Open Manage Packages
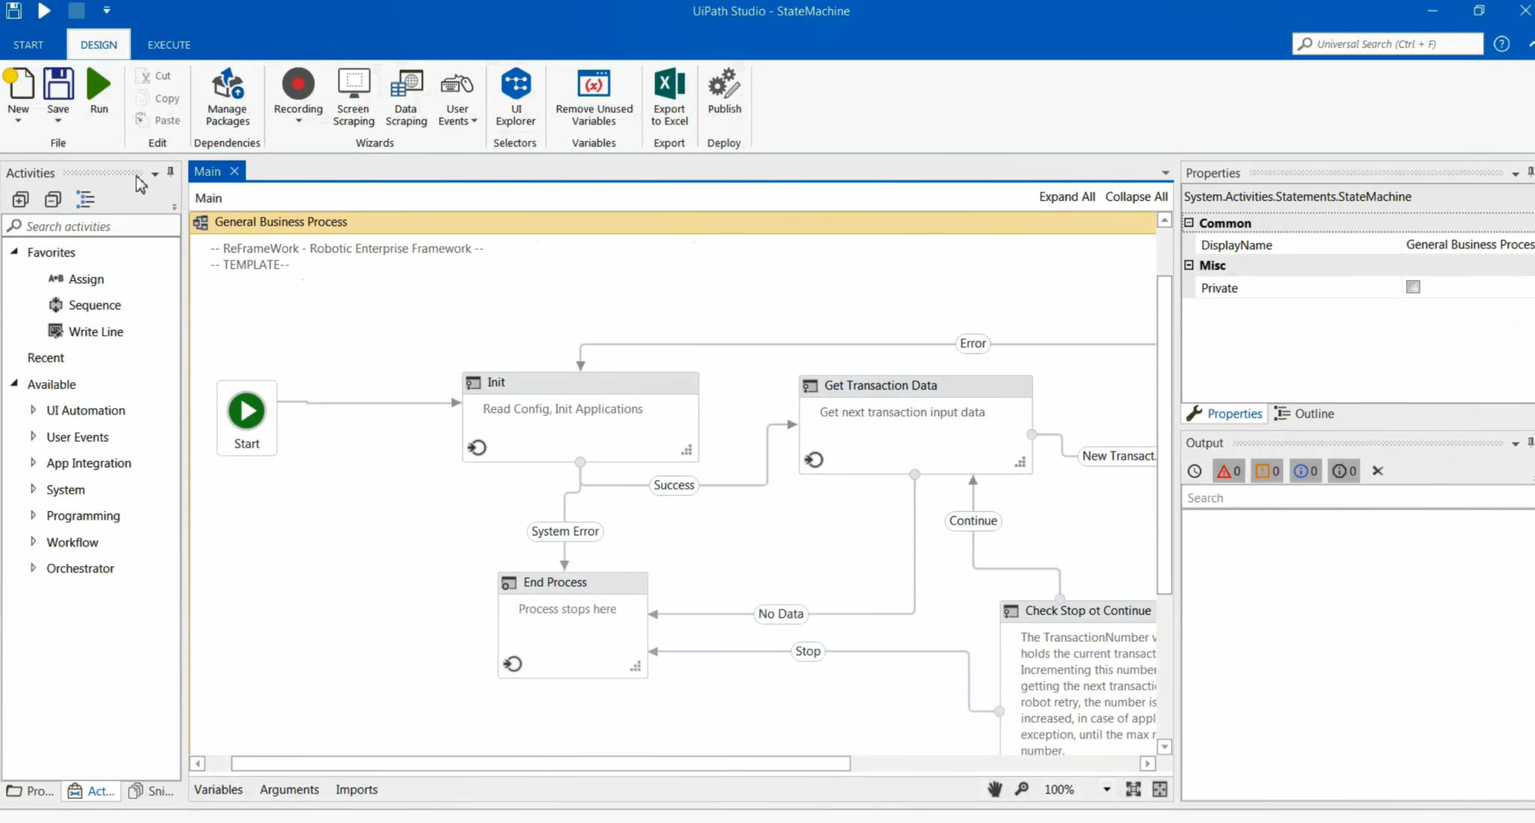Screen dimensions: 1535x823 point(227,96)
